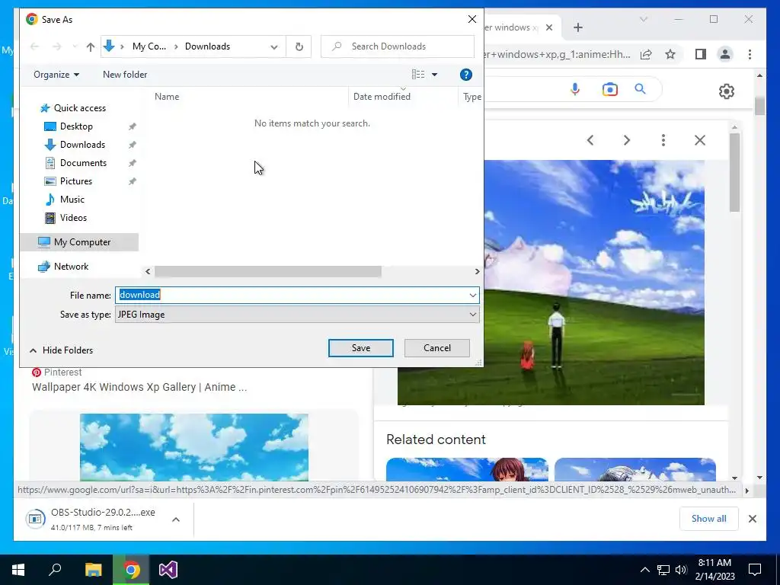Click the Search Downloads box

point(398,46)
